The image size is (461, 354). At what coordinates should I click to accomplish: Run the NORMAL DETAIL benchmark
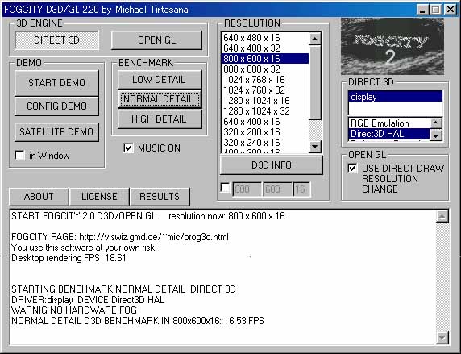pos(160,99)
